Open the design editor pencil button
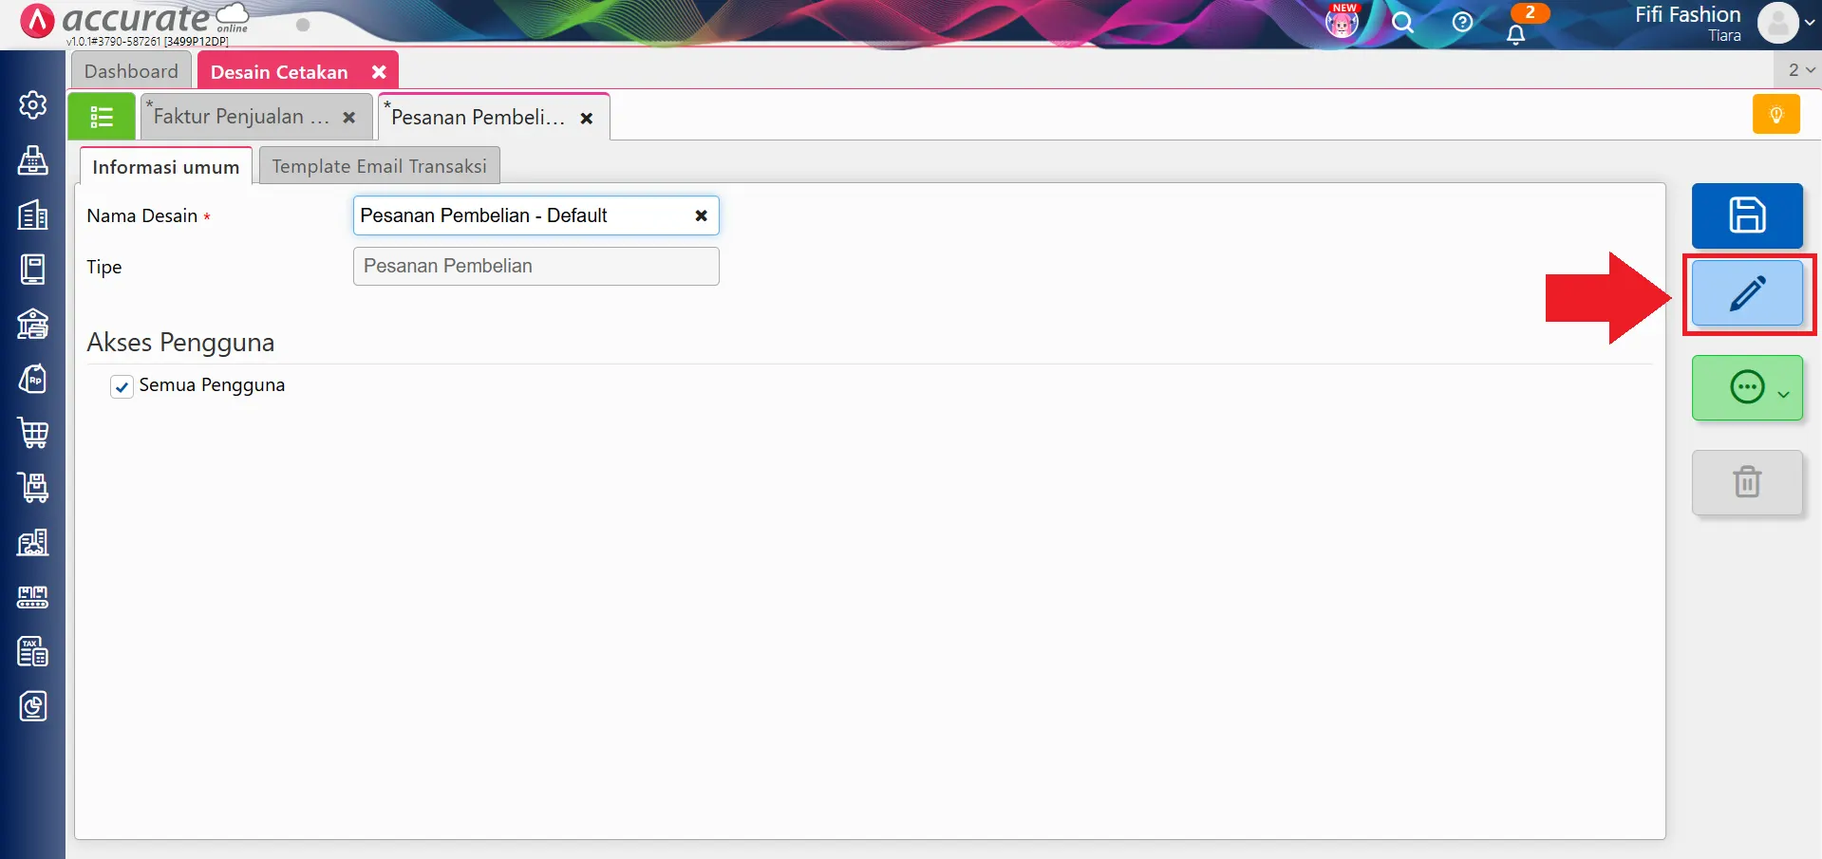 pyautogui.click(x=1746, y=293)
